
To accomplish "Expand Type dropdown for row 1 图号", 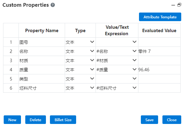I will coord(92,42).
